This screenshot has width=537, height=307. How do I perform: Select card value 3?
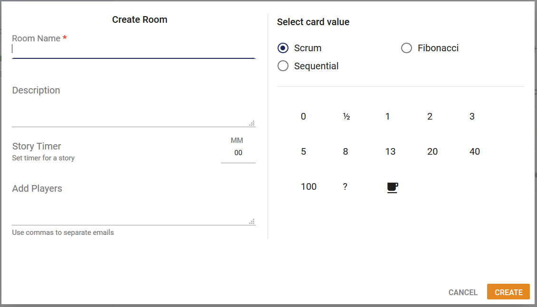471,116
